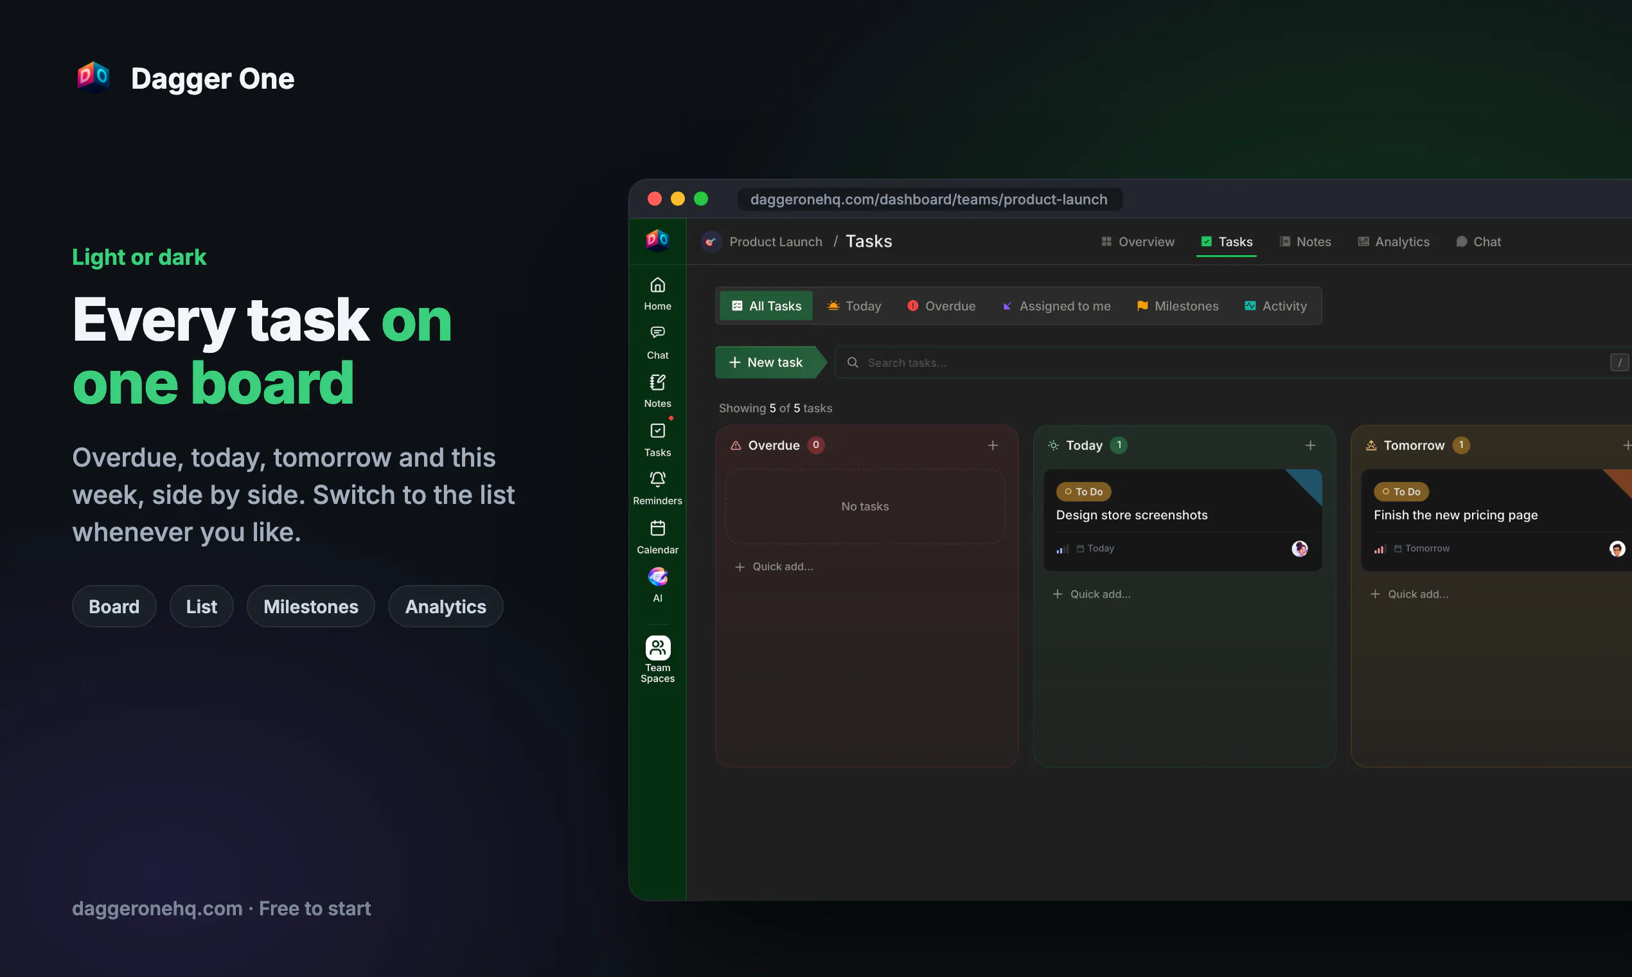This screenshot has height=977, width=1632.
Task: Filter tasks by Today
Action: pos(853,306)
